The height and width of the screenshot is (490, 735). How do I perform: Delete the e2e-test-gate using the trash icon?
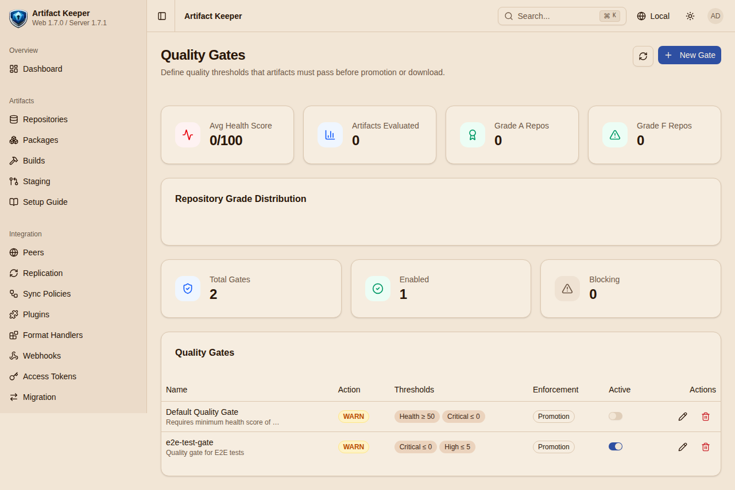[x=706, y=447]
